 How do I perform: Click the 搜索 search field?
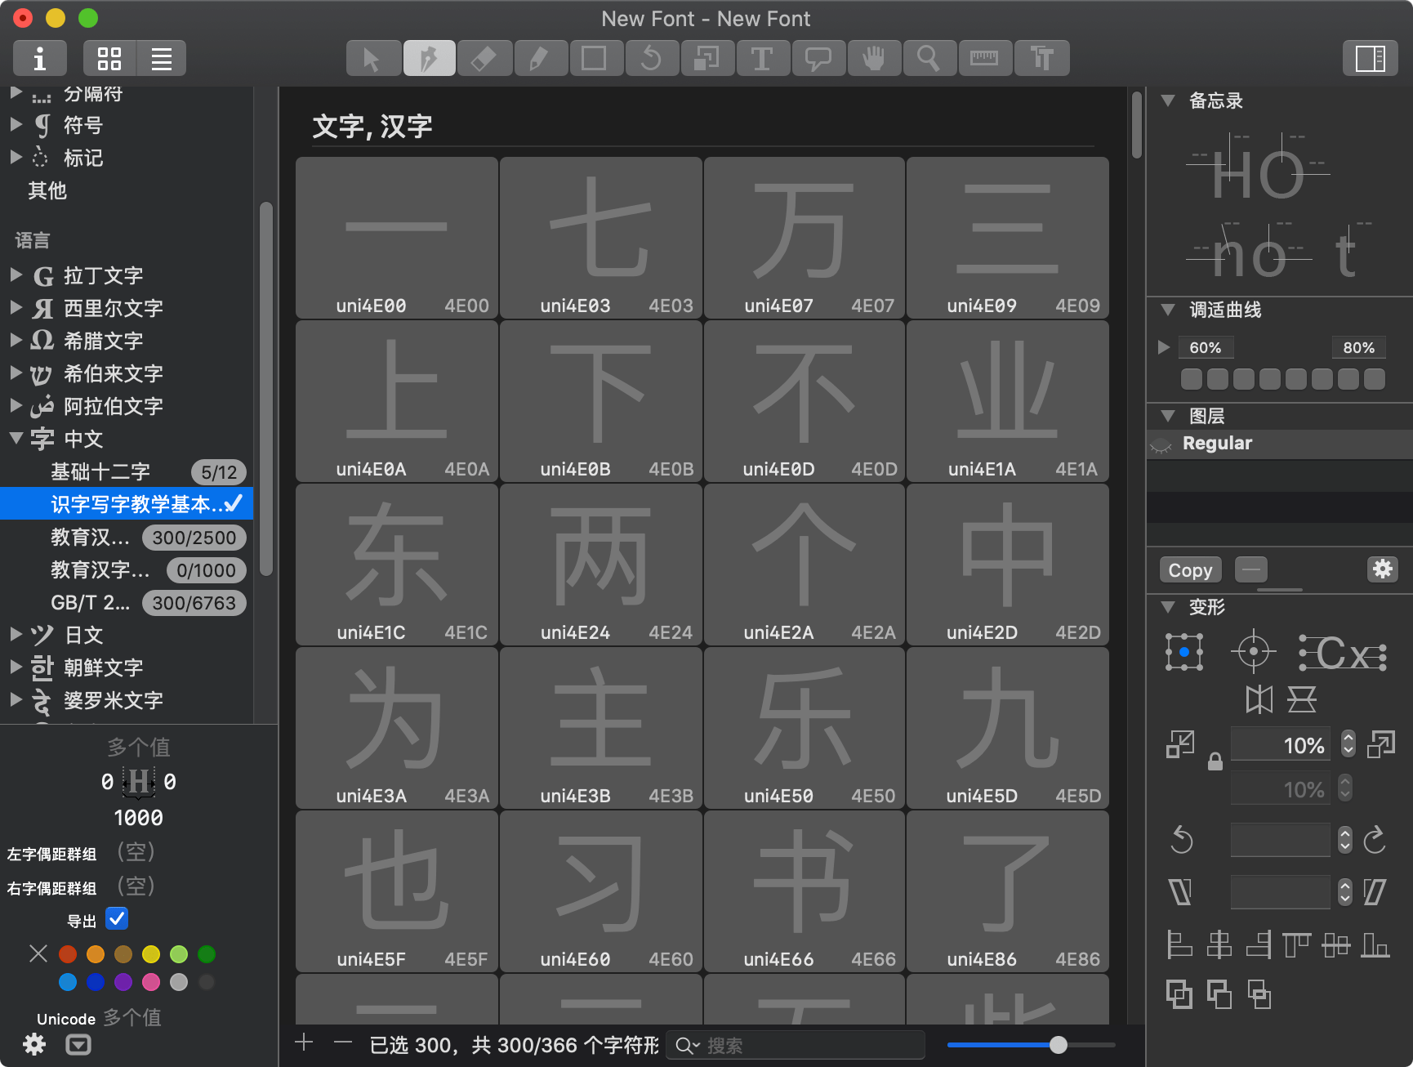[x=796, y=1045]
